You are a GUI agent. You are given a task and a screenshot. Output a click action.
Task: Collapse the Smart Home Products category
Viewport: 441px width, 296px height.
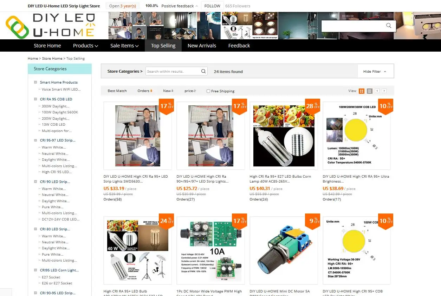35,82
